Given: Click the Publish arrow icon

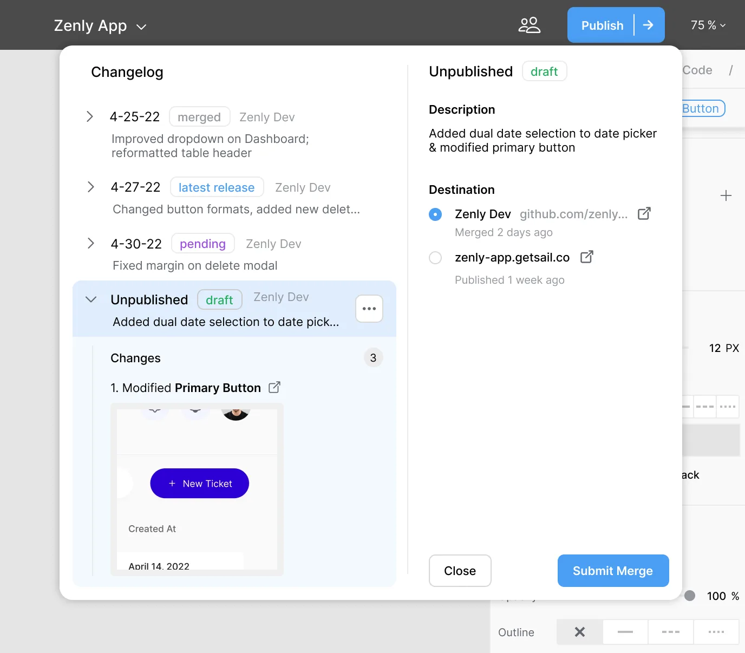Looking at the screenshot, I should point(648,25).
